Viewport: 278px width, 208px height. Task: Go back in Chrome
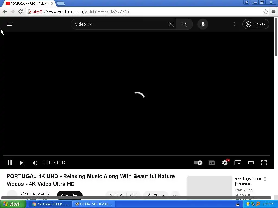coord(5,12)
